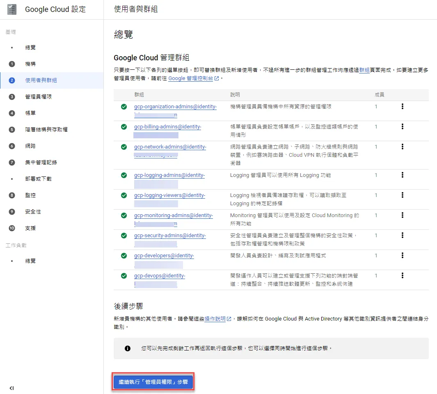This screenshot has width=437, height=394.
Task: Click the 群組 column header
Action: 139,95
